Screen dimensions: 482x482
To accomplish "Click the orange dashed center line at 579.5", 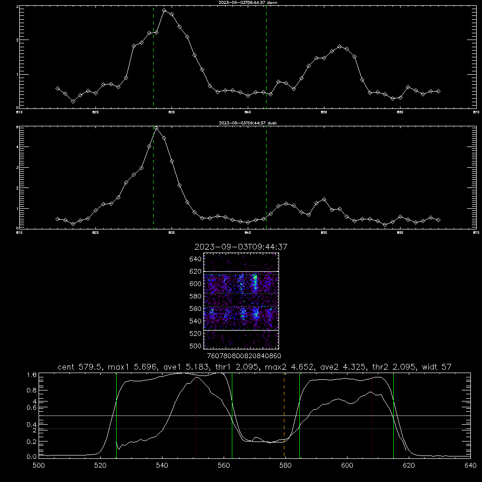I will pyautogui.click(x=284, y=415).
